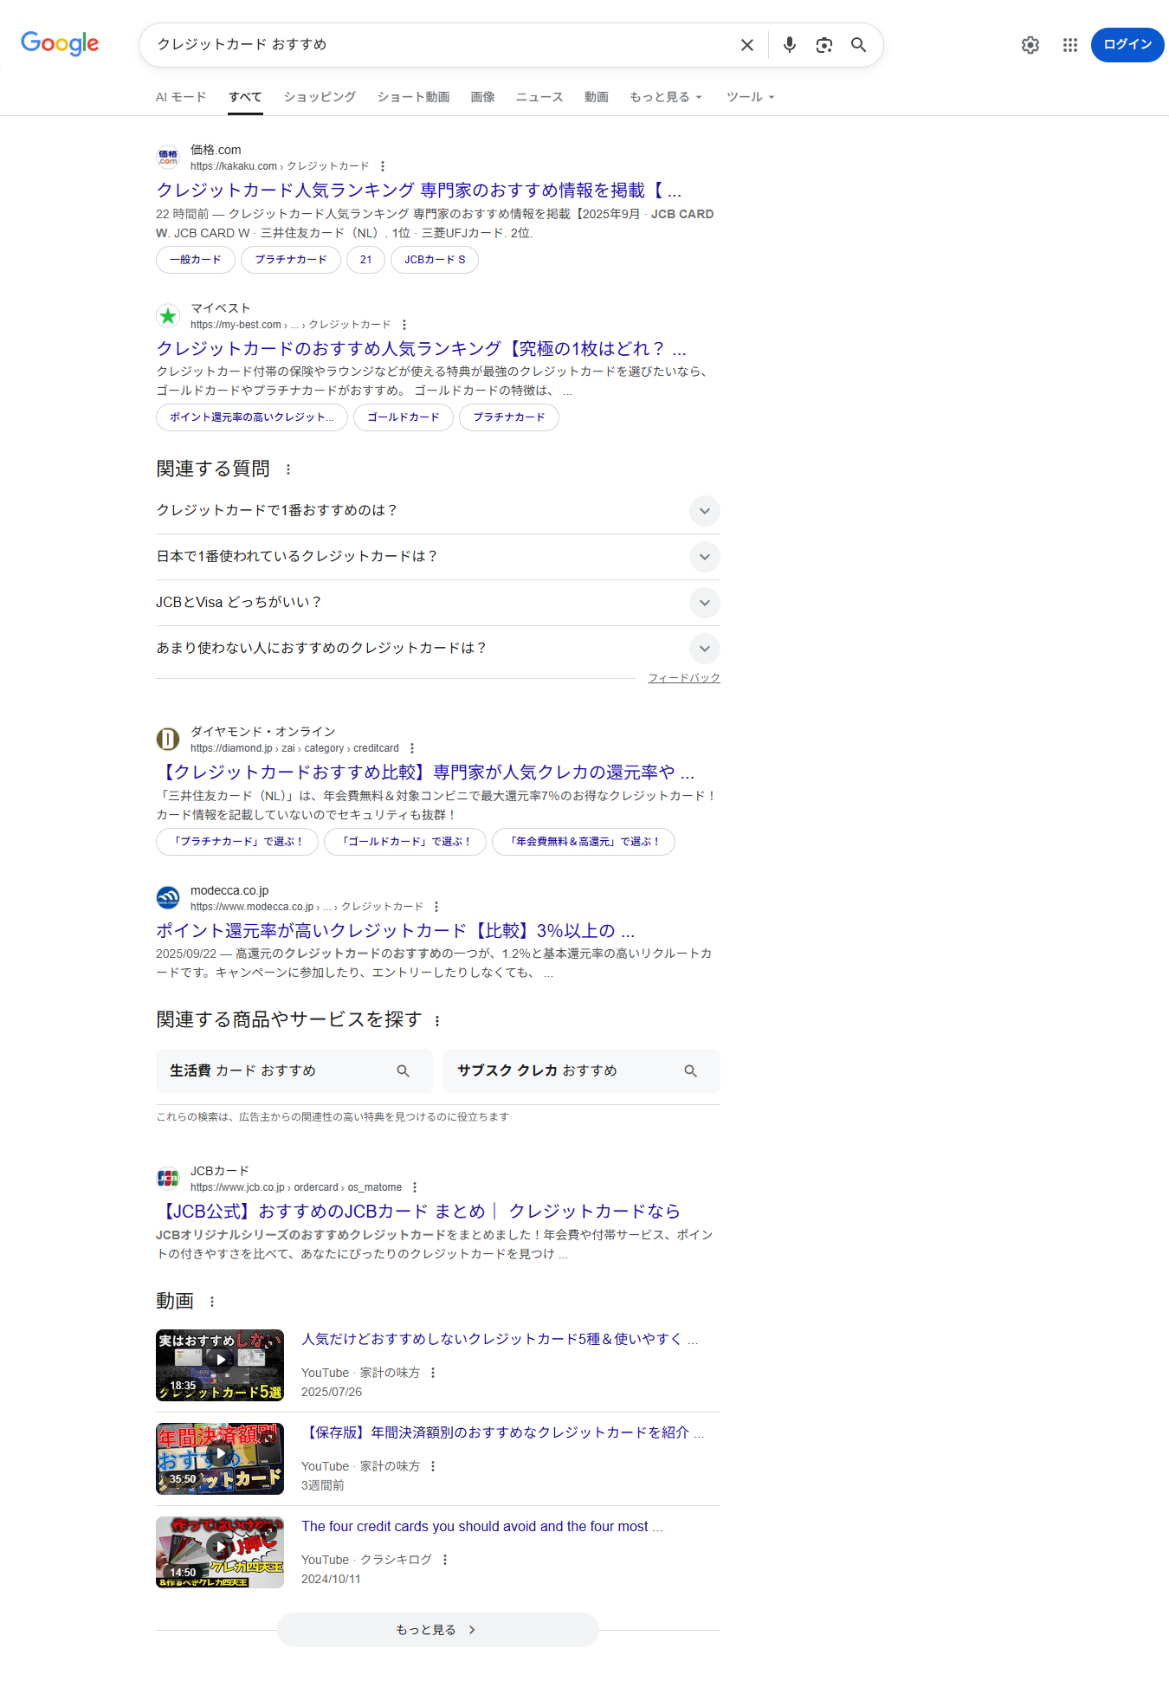This screenshot has height=1681, width=1169.
Task: Switch to the ショッピング tab
Action: pyautogui.click(x=320, y=97)
